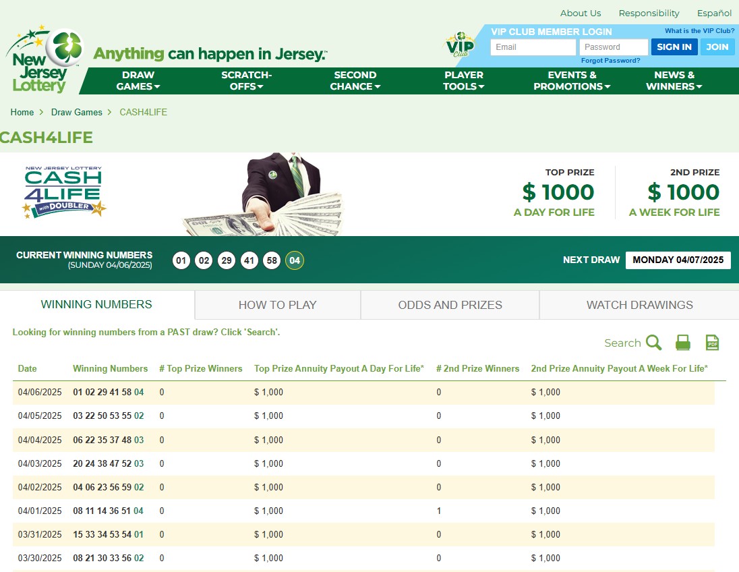Viewport: 739px width, 572px height.
Task: Click the 'What is the VIP Club?' link
Action: 699,30
